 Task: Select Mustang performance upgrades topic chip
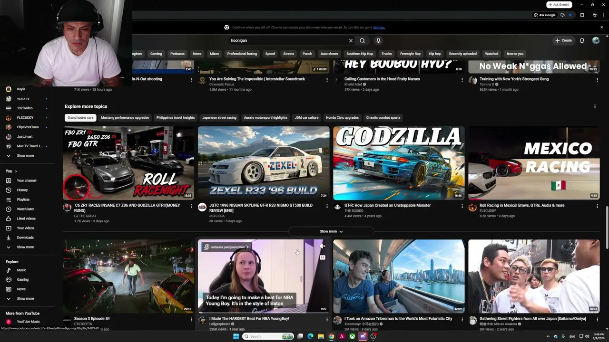point(125,117)
